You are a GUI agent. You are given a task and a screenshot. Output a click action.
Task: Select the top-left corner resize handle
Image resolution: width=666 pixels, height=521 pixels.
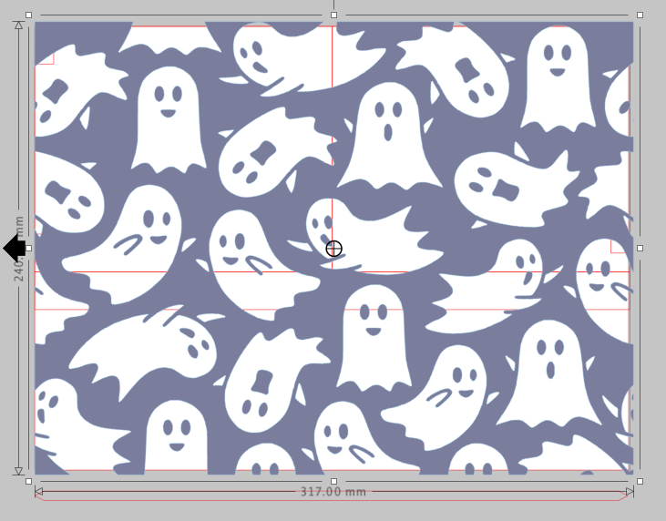pos(28,15)
